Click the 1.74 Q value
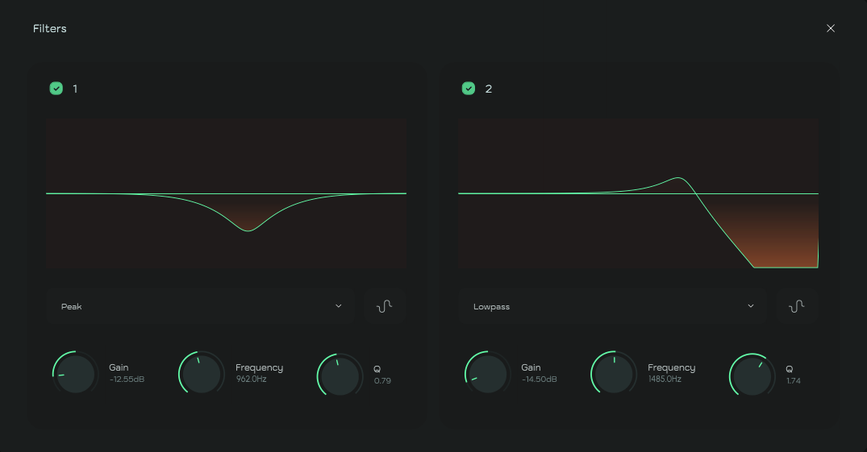 pos(794,380)
